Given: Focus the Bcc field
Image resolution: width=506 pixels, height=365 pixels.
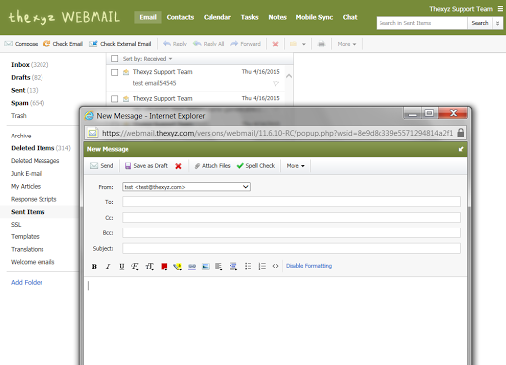Looking at the screenshot, I should pyautogui.click(x=291, y=233).
